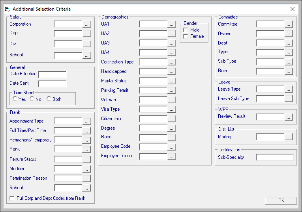Select Time Sheet No radio button
The image size is (302, 212).
click(x=32, y=99)
